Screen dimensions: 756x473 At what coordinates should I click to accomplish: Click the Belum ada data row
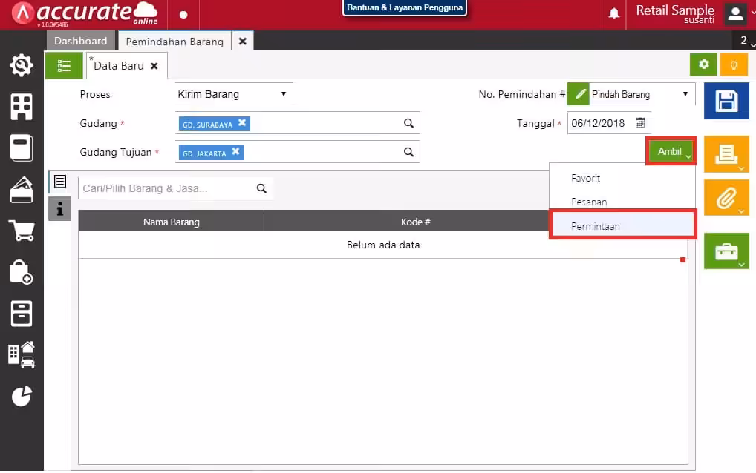(383, 245)
